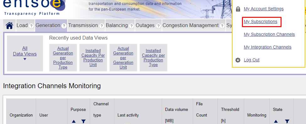The image size is (306, 124).
Task: Click Recently used Data Views label
Action: tap(78, 38)
